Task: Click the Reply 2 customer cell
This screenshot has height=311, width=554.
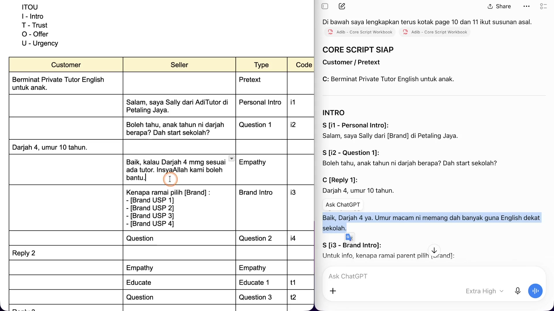Action: pyautogui.click(x=66, y=253)
